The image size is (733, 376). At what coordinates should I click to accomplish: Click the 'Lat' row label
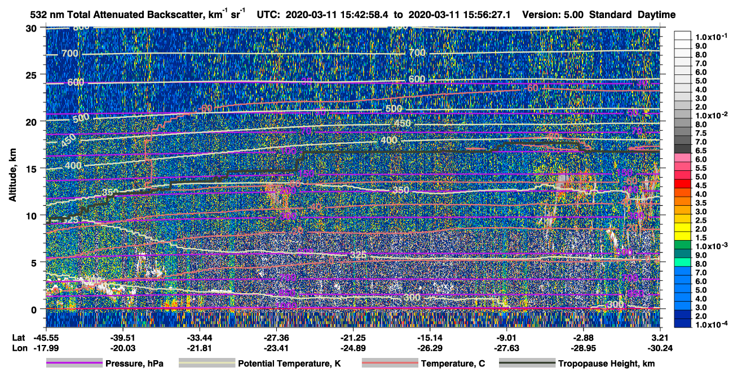click(19, 337)
